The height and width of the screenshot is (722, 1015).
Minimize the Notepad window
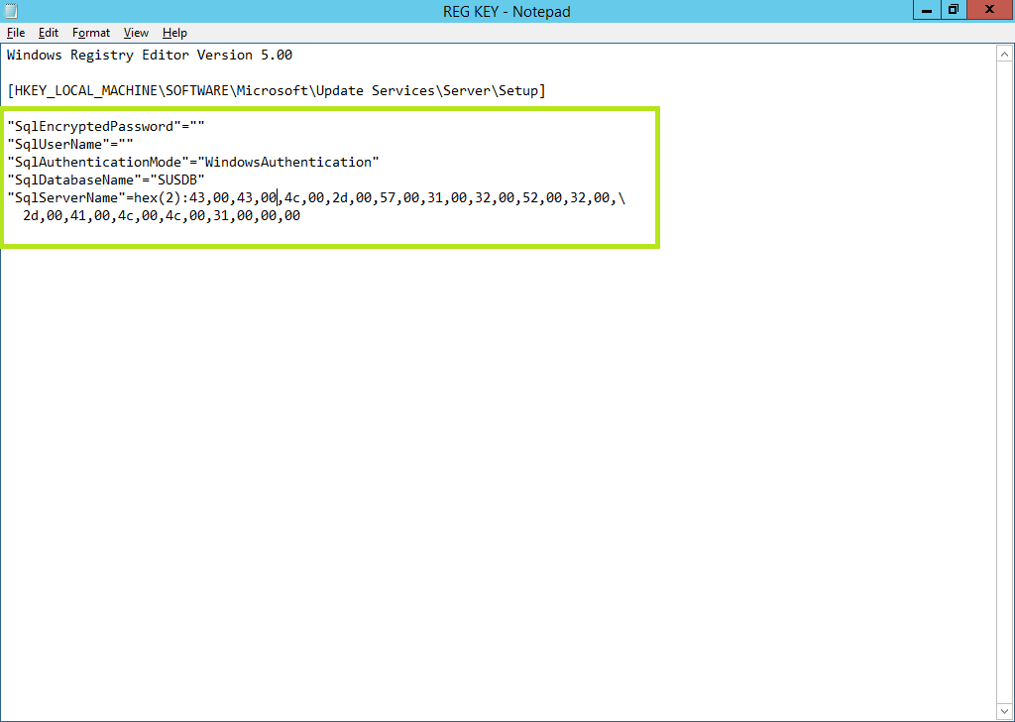click(x=927, y=10)
